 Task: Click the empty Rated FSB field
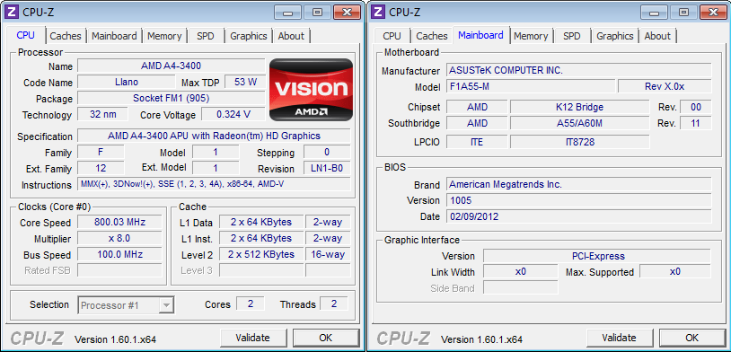click(x=119, y=270)
